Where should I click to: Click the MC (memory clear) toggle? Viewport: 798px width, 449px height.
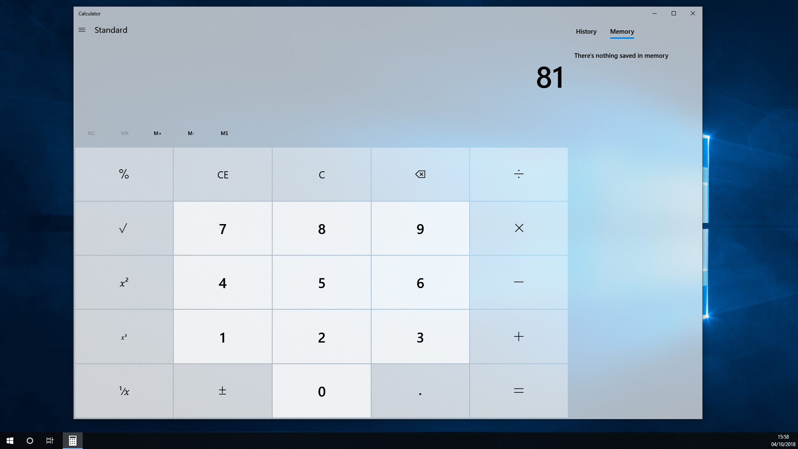coord(91,133)
